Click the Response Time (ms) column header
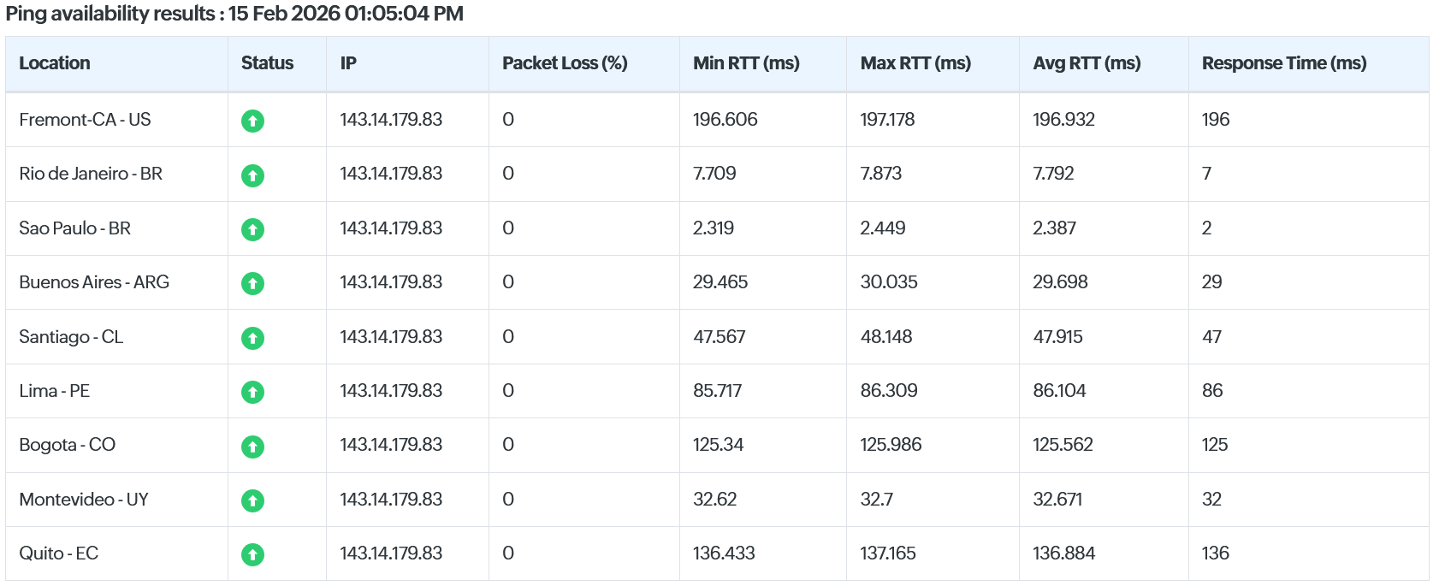This screenshot has height=586, width=1445. pyautogui.click(x=1283, y=63)
